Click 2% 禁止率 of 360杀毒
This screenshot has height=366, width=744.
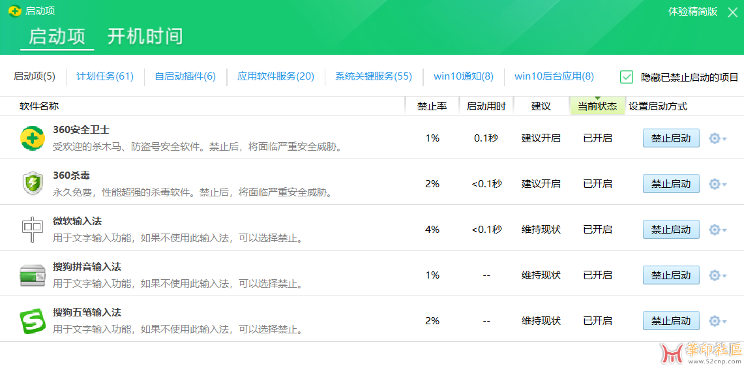432,184
